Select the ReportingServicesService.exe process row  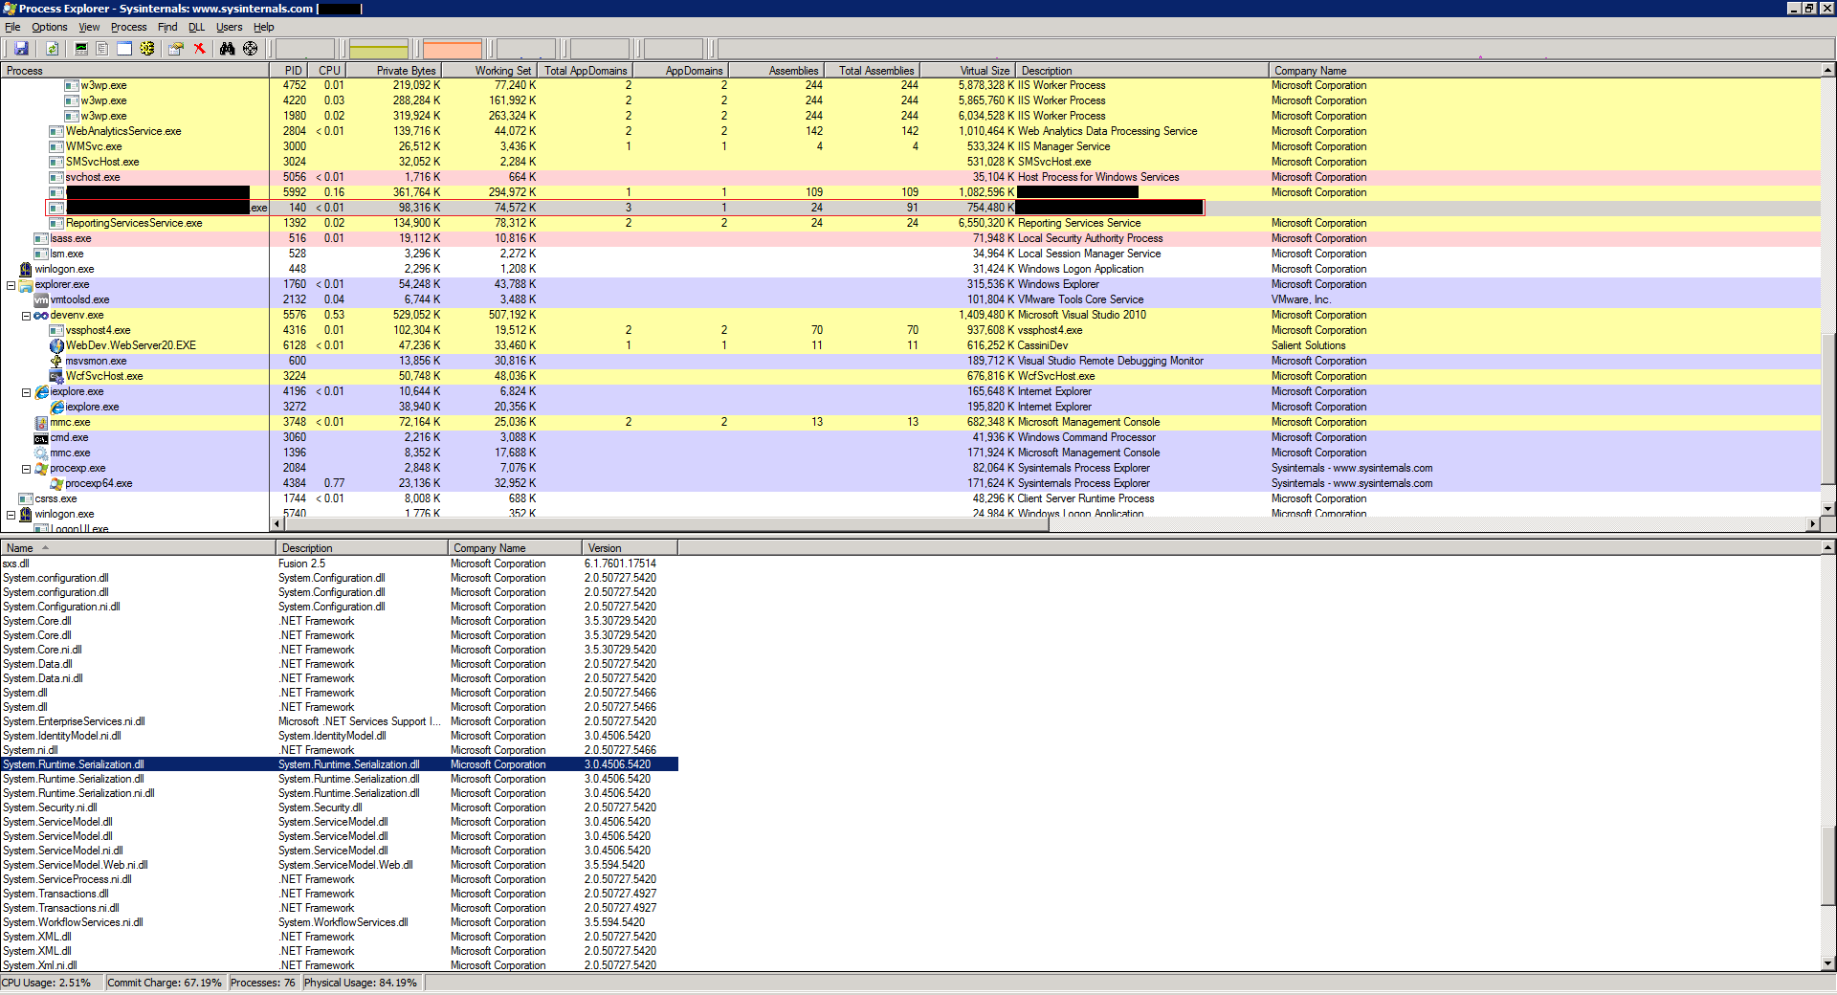[x=910, y=223]
